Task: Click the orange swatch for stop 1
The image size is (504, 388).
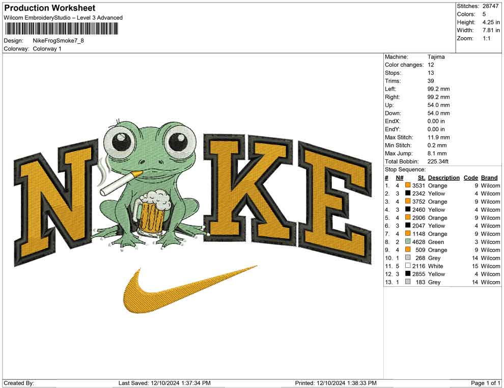Action: point(408,185)
